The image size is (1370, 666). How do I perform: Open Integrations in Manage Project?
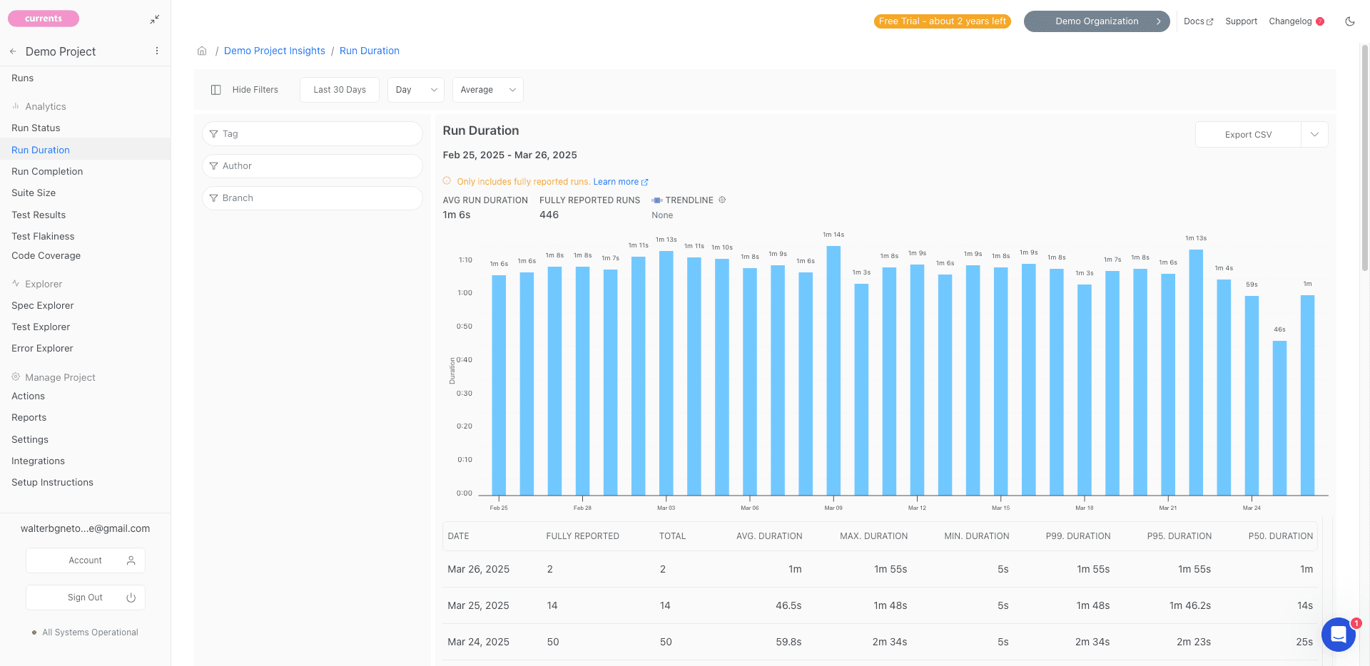38,461
